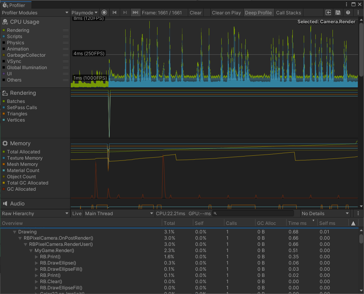Click the warning triangle column header
Screen dimensions: 364x294
tap(353, 223)
